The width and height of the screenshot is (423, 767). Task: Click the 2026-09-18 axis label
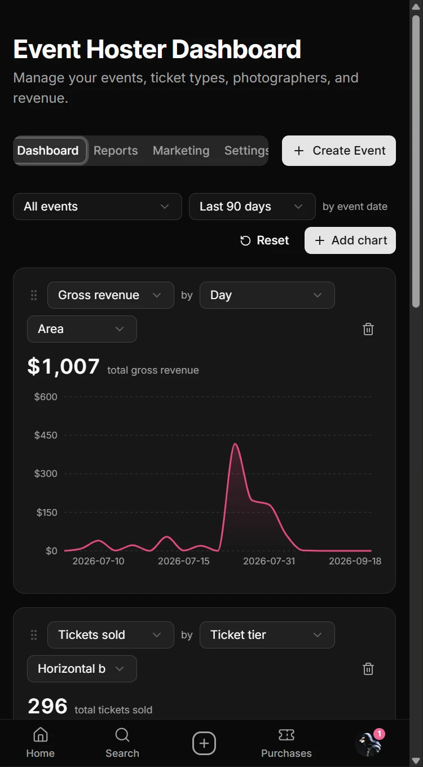tap(355, 562)
